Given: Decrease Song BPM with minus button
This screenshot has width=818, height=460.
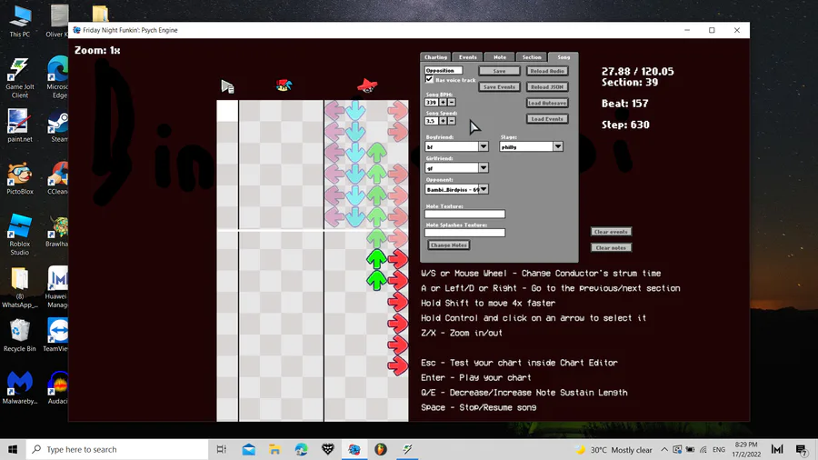Looking at the screenshot, I should click(x=452, y=102).
